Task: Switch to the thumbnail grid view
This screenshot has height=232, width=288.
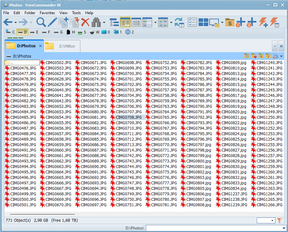Action: click(x=163, y=22)
